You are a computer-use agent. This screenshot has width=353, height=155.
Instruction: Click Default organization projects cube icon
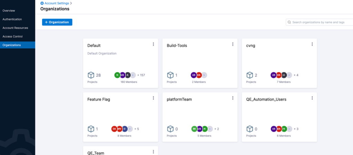[91, 75]
